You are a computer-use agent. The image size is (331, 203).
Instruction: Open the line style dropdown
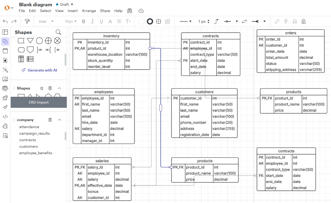[186, 21]
